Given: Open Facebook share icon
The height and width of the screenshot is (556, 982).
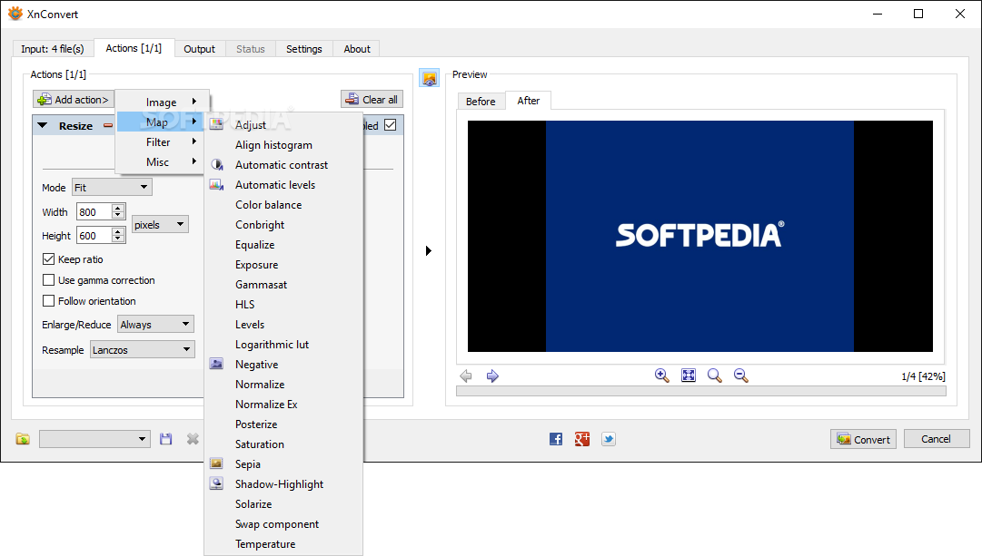Looking at the screenshot, I should coord(556,439).
